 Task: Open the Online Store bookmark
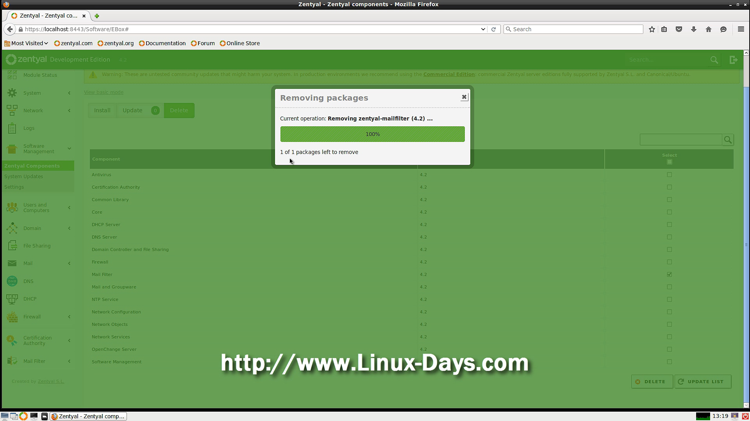tap(240, 43)
